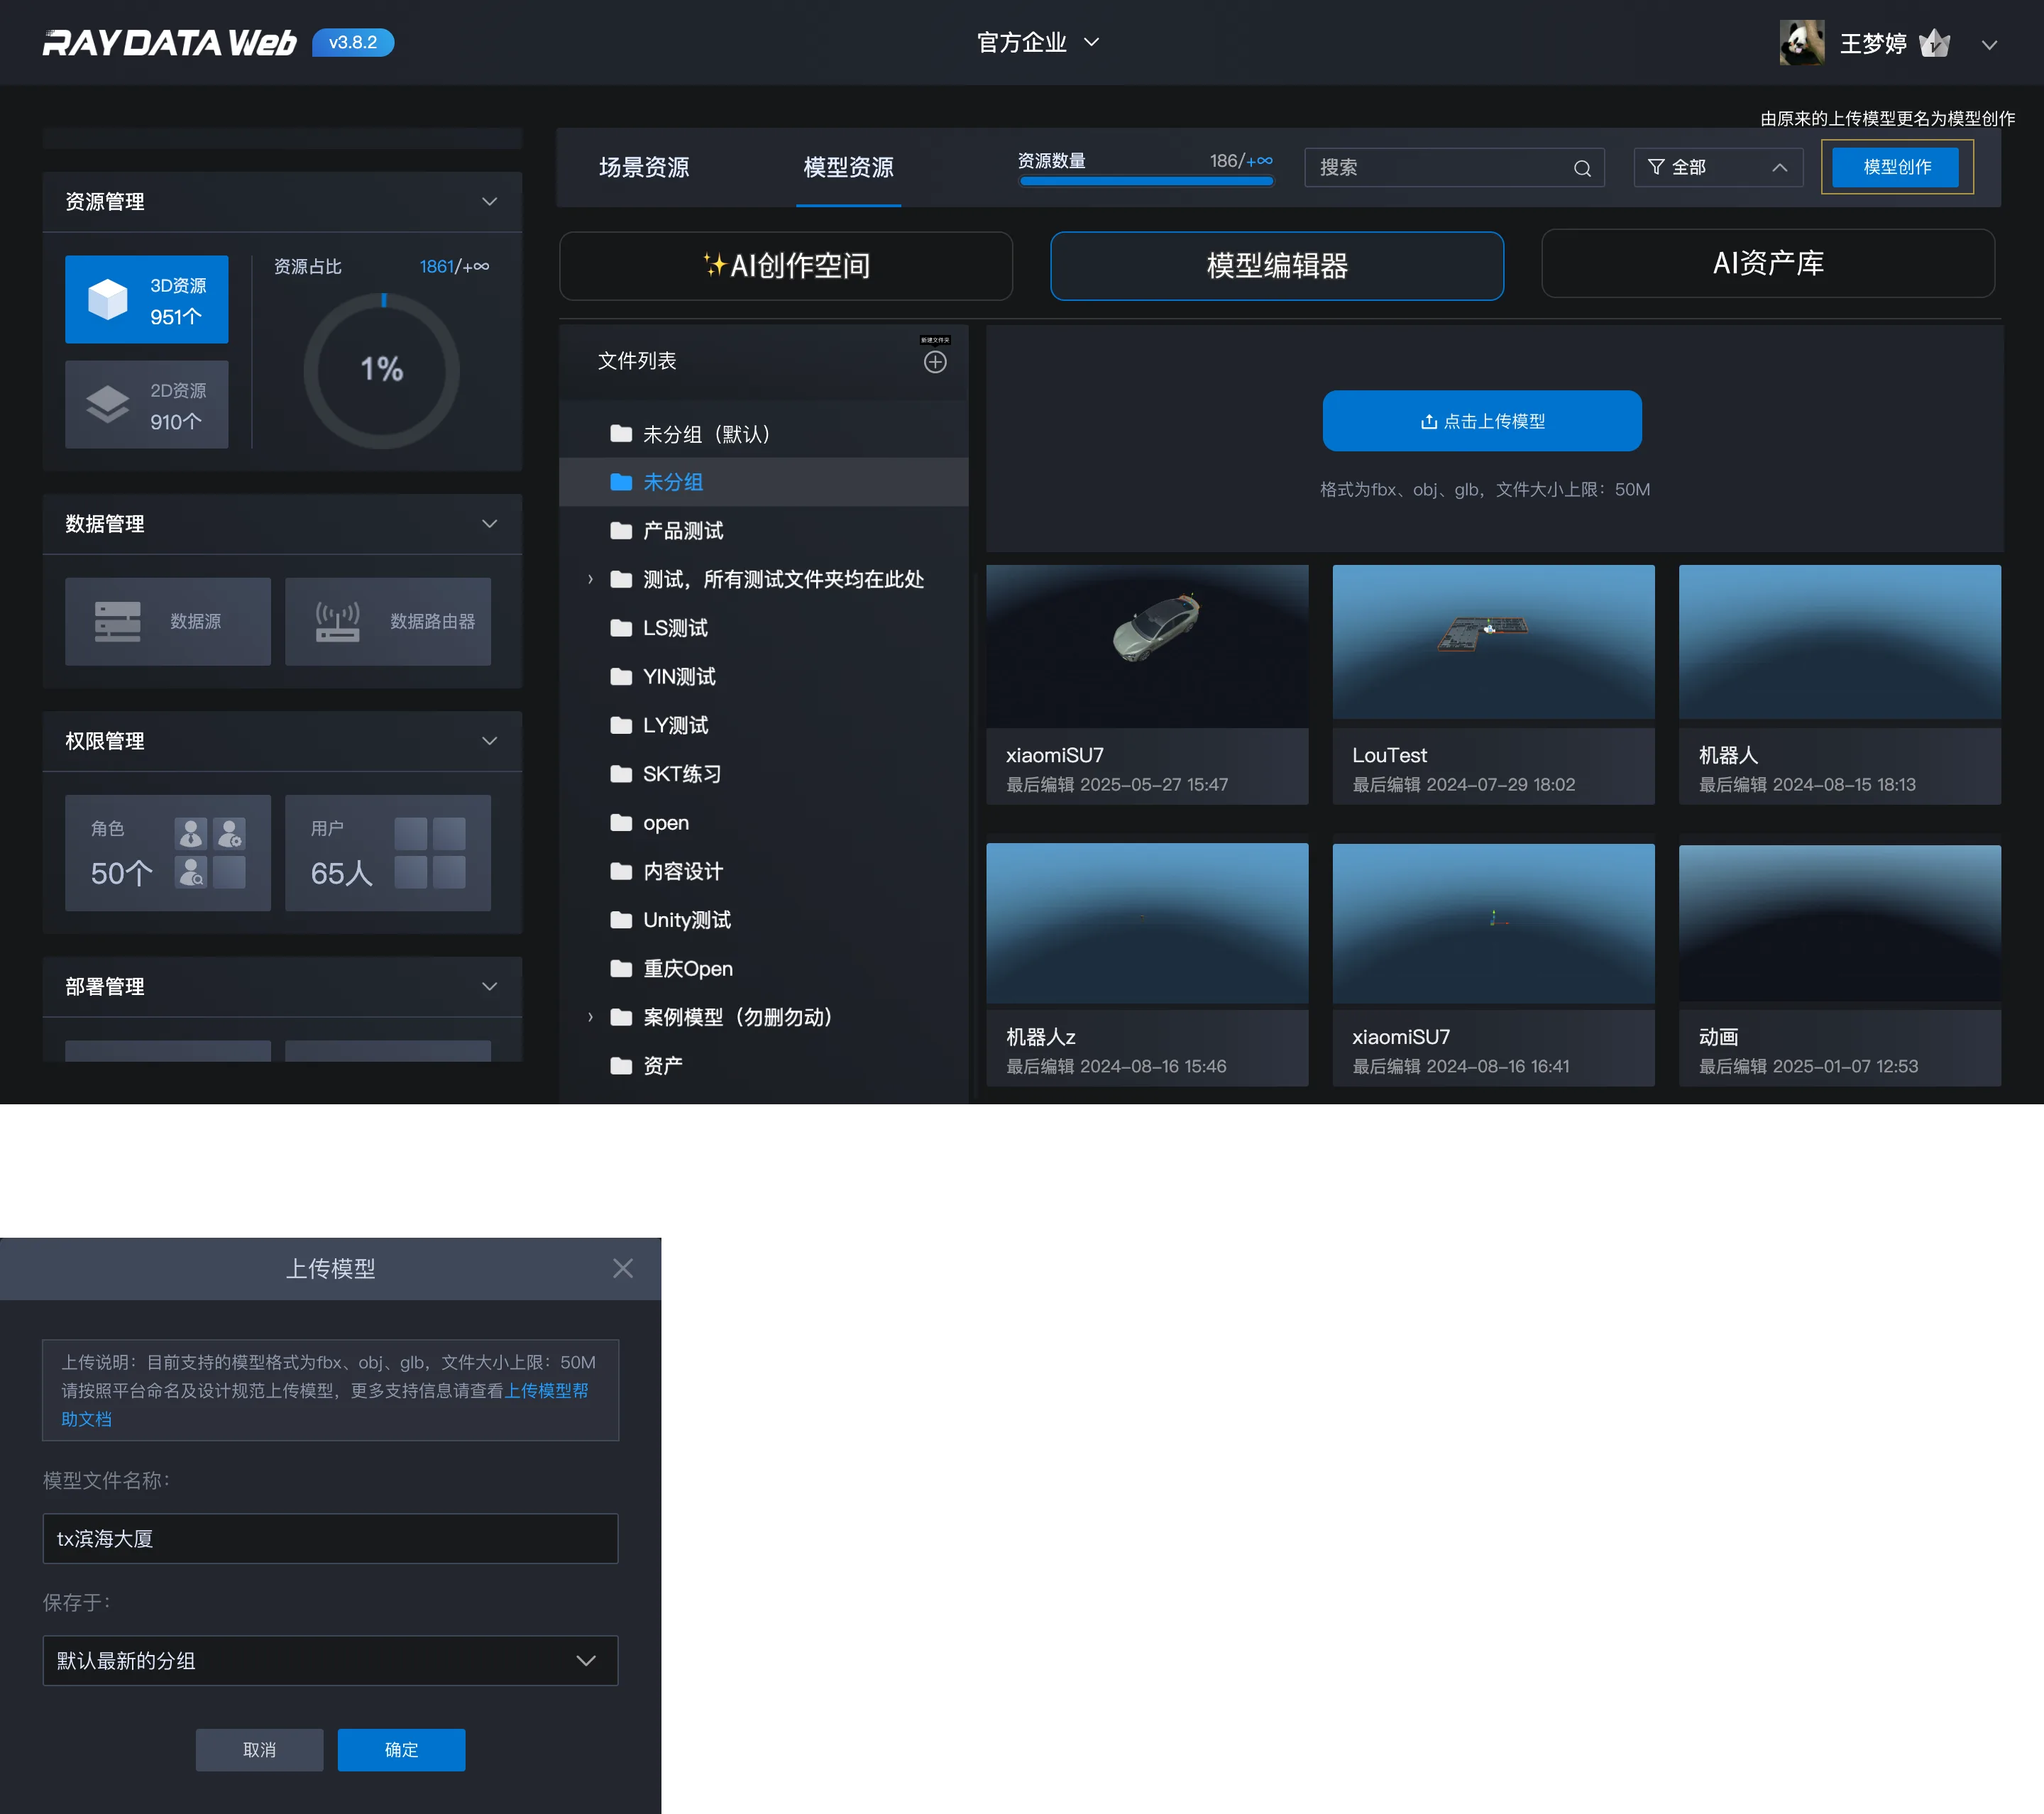Open the 官方企业 dropdown
Image resolution: width=2044 pixels, height=1814 pixels.
pyautogui.click(x=1038, y=42)
